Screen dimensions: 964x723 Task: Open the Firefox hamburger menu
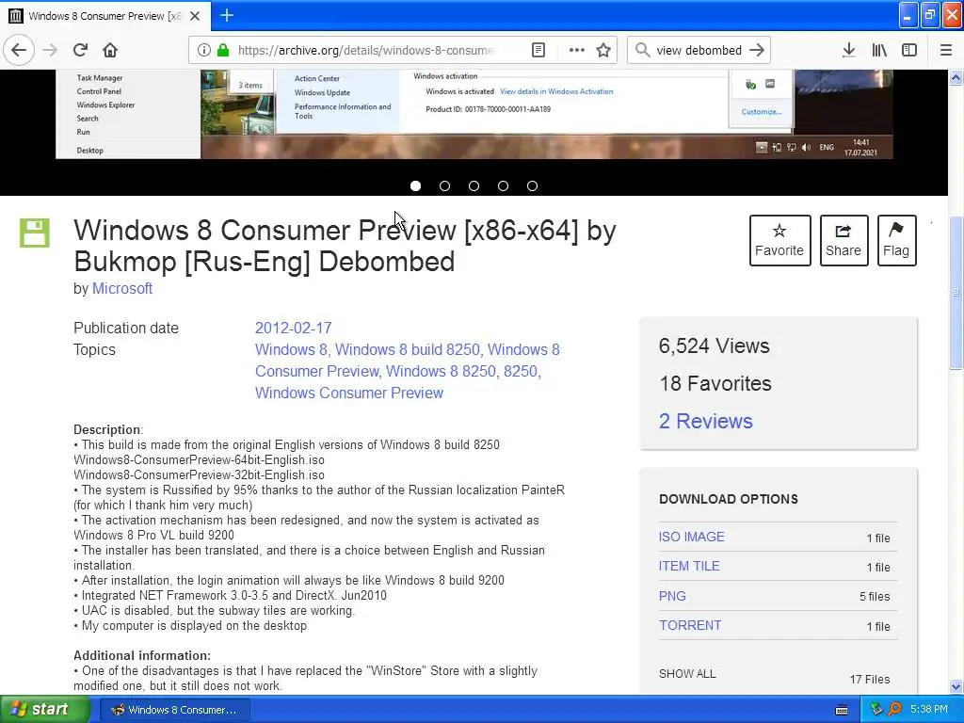click(945, 50)
